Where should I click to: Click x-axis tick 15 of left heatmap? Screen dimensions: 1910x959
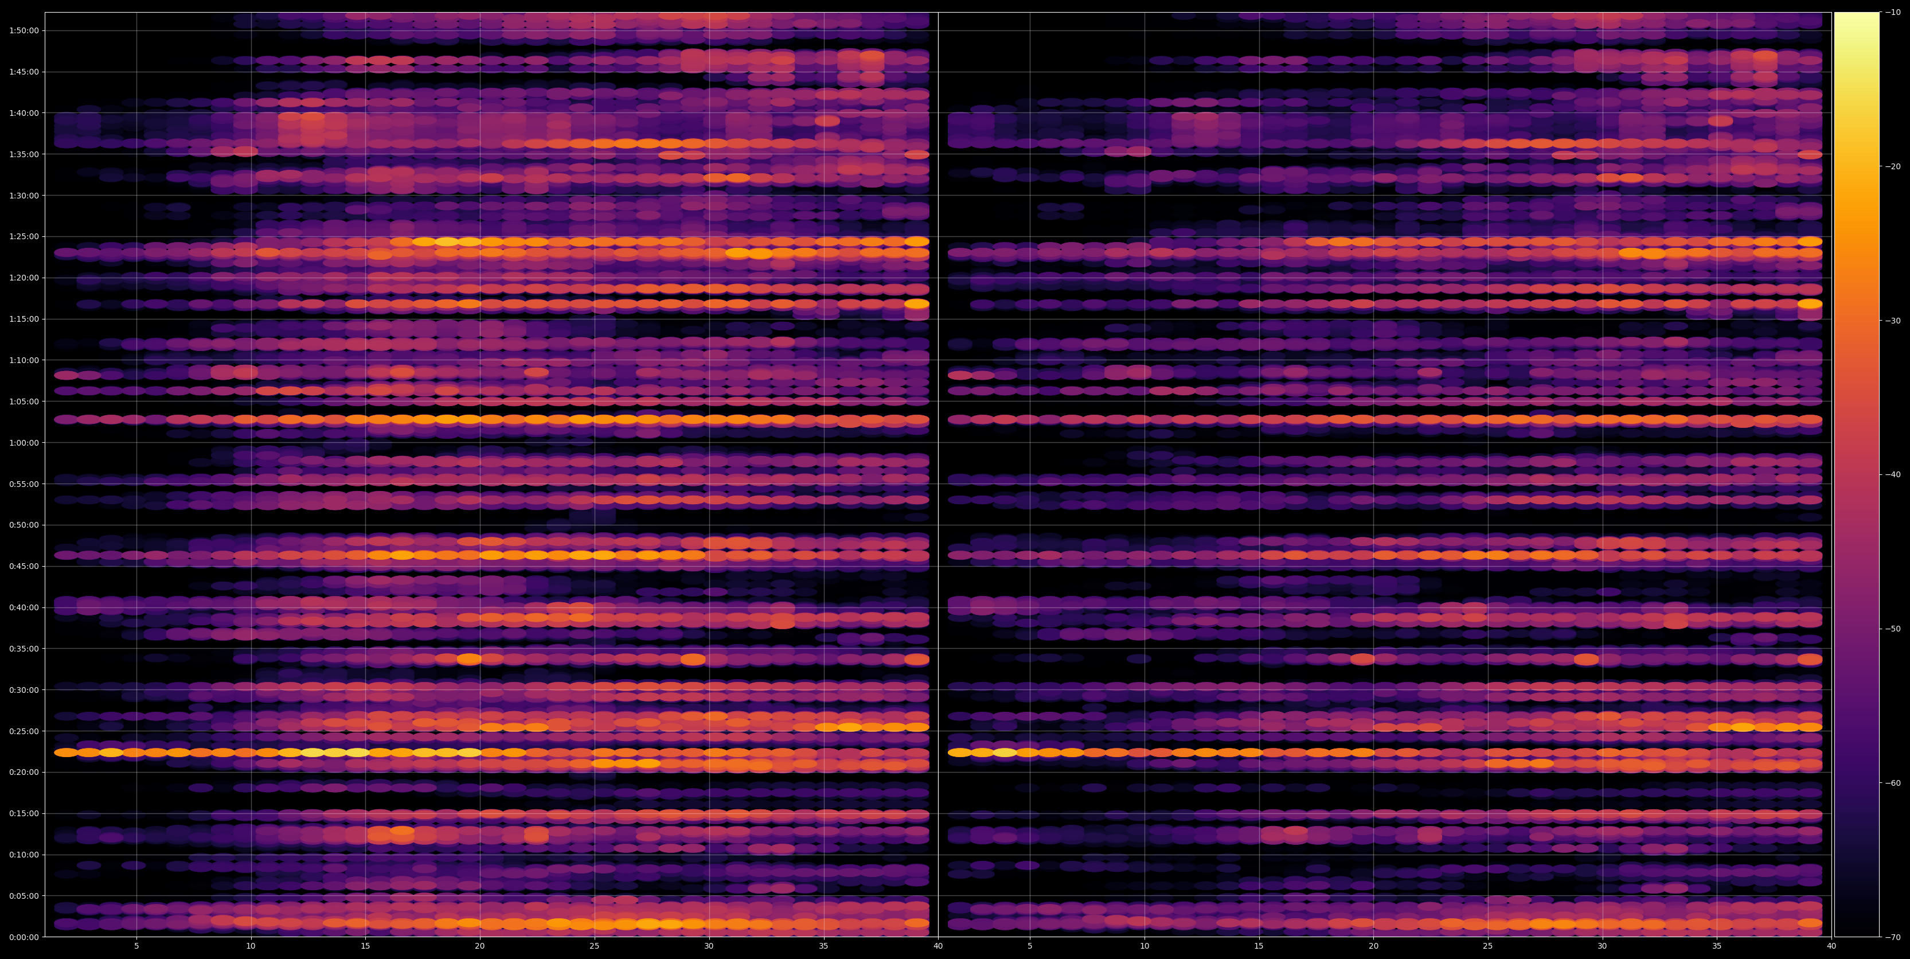click(365, 946)
